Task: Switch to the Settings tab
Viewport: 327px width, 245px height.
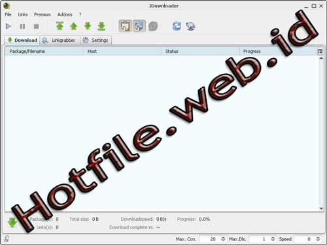Action: click(x=95, y=41)
